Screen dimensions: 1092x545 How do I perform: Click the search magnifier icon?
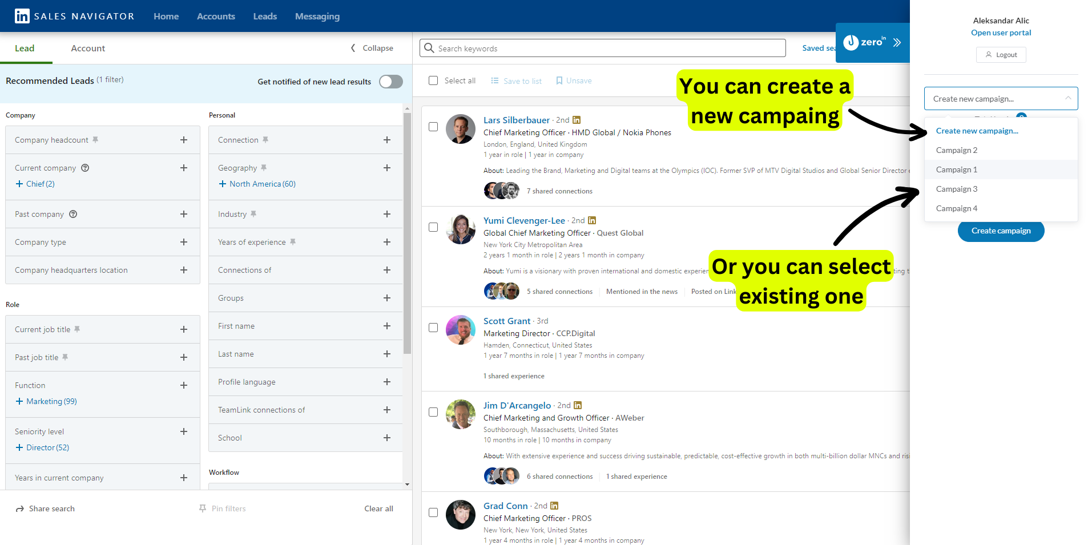point(429,48)
